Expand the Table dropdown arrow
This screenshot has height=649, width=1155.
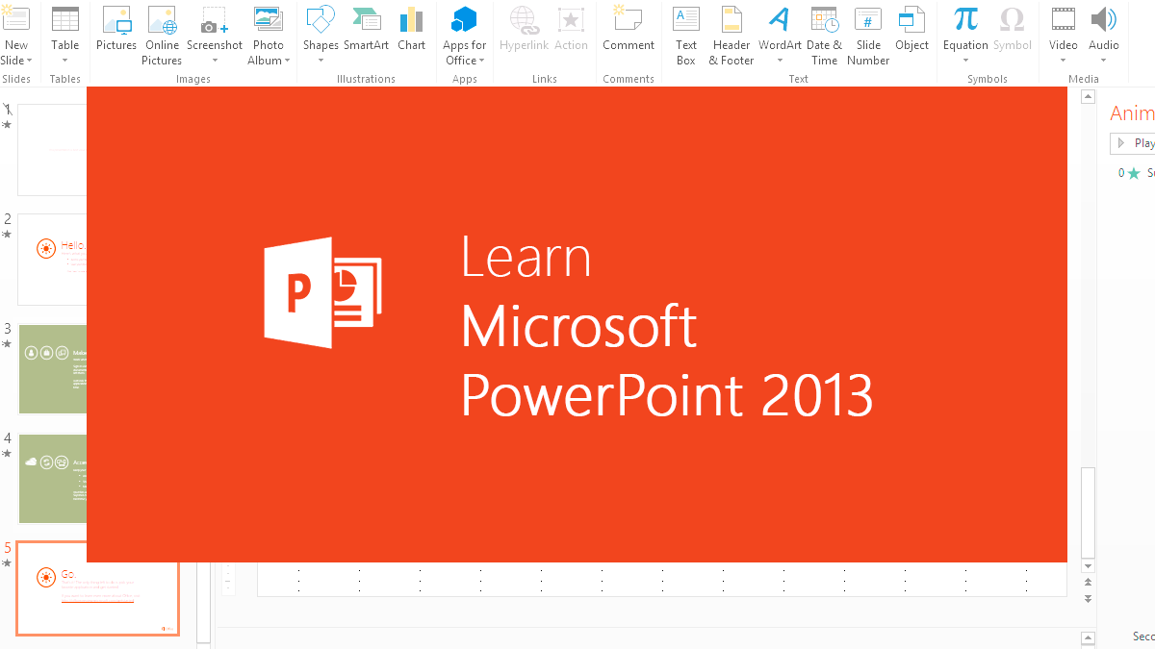65,61
